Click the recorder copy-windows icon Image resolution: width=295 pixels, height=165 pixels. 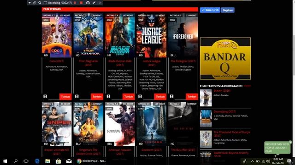click(x=35, y=3)
